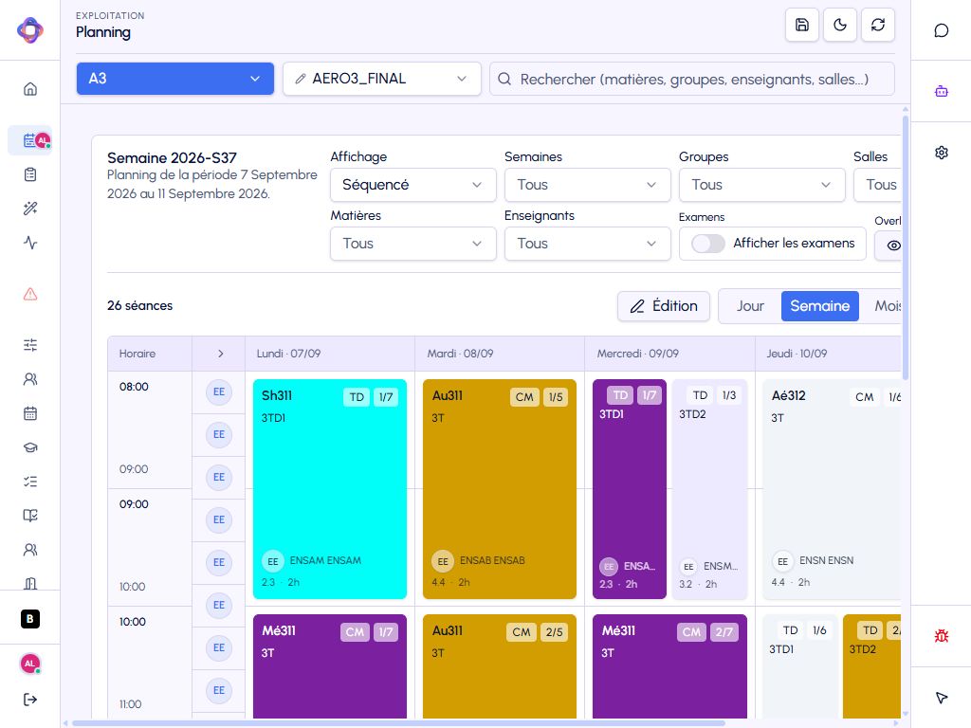This screenshot has width=971, height=728.
Task: Click the EE avatar on Sh311 card
Action: [x=272, y=561]
